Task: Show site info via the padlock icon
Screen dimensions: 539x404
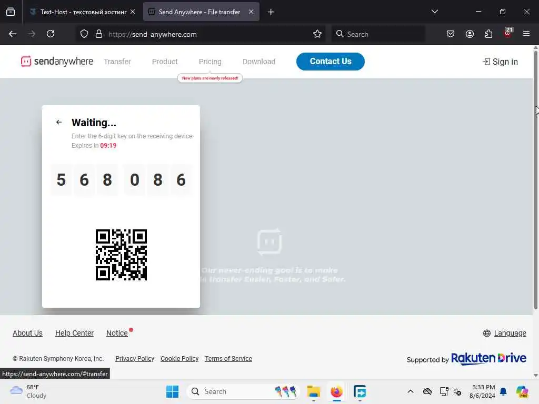Action: [99, 34]
